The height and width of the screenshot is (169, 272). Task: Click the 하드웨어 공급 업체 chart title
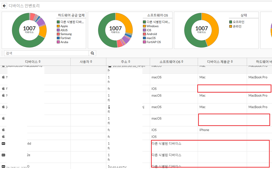coord(71,15)
